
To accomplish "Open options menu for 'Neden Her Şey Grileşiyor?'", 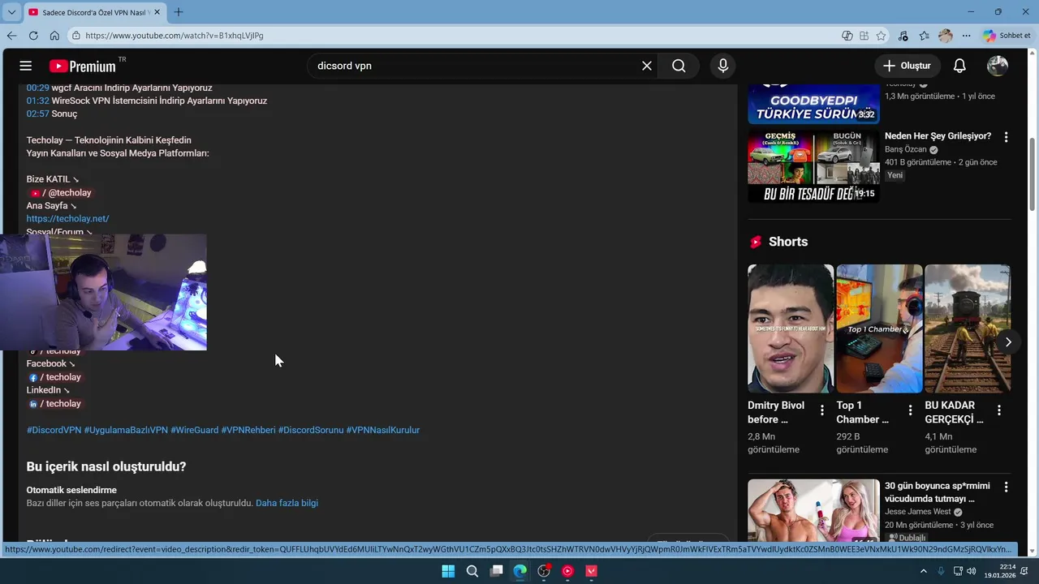I will pos(1006,137).
